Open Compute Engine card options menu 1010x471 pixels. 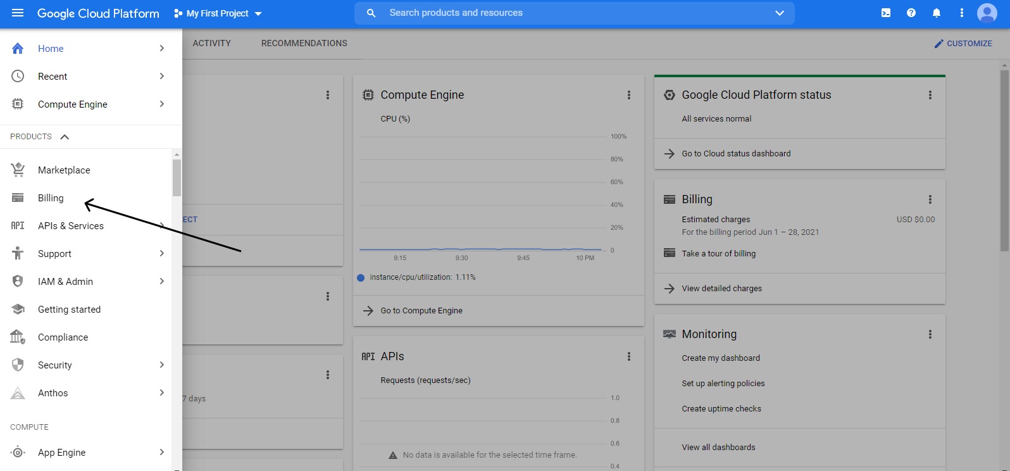click(x=628, y=95)
